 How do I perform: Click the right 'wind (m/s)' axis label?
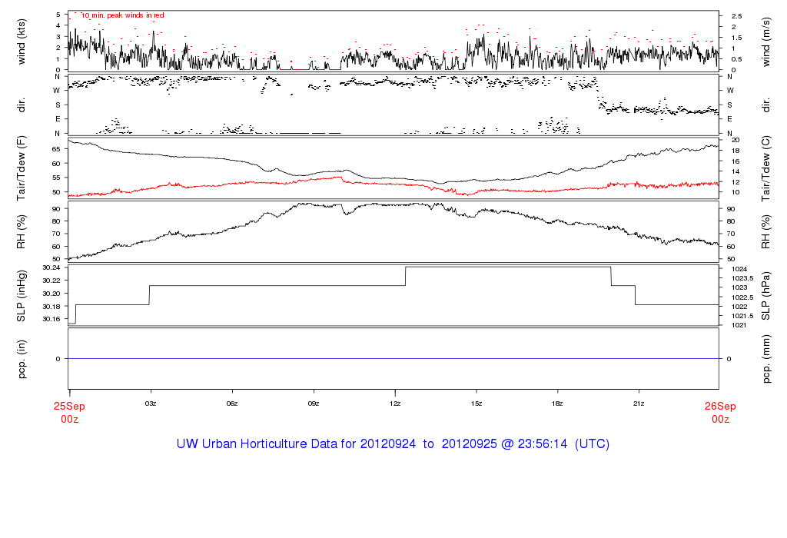click(x=765, y=42)
